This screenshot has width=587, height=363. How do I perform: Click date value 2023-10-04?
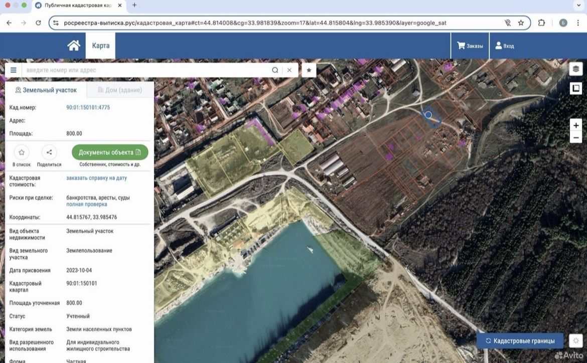tap(79, 270)
